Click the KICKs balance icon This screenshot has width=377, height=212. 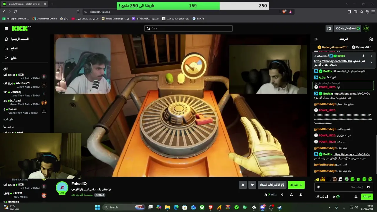point(338,197)
